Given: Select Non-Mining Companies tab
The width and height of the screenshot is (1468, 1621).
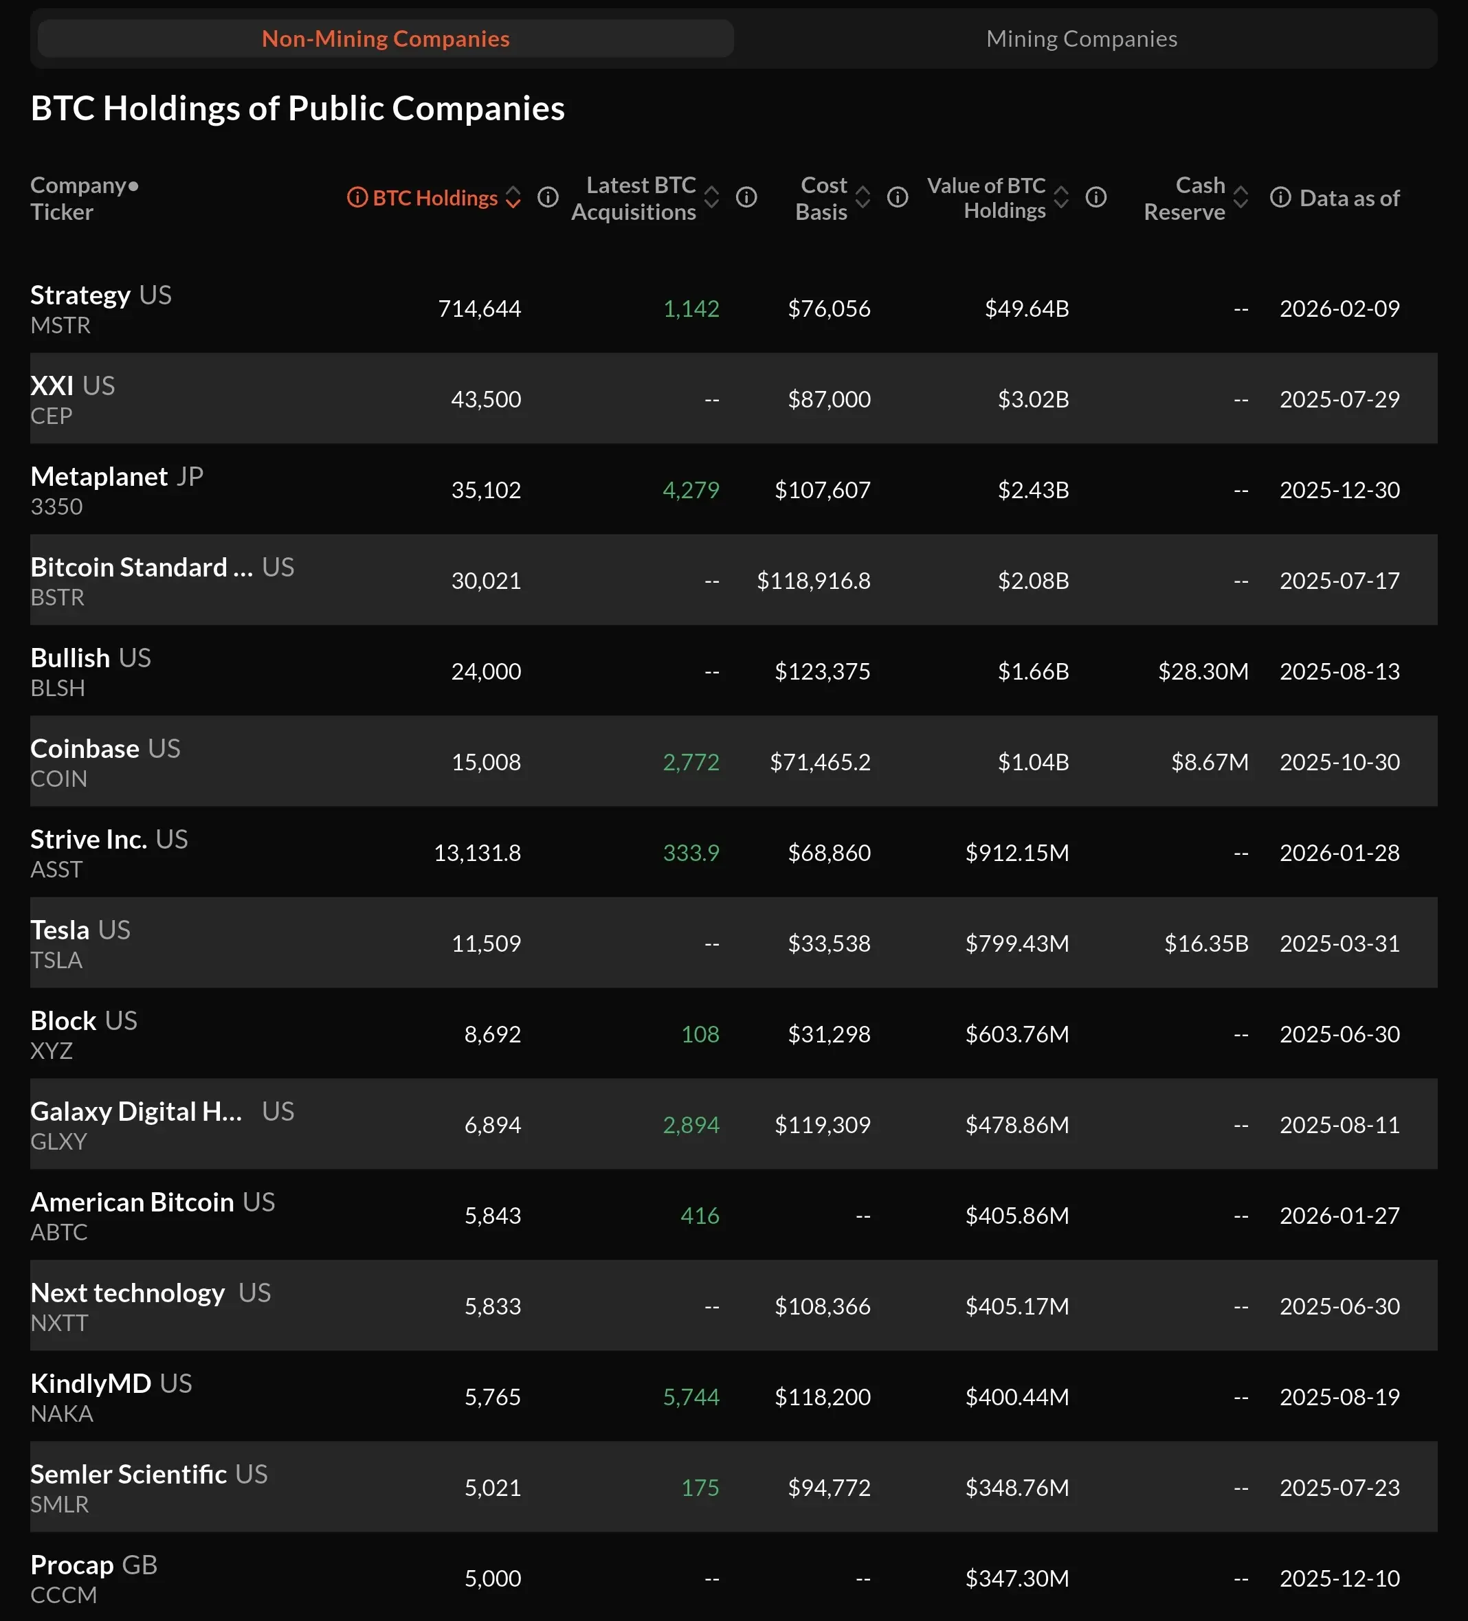Looking at the screenshot, I should click(386, 38).
